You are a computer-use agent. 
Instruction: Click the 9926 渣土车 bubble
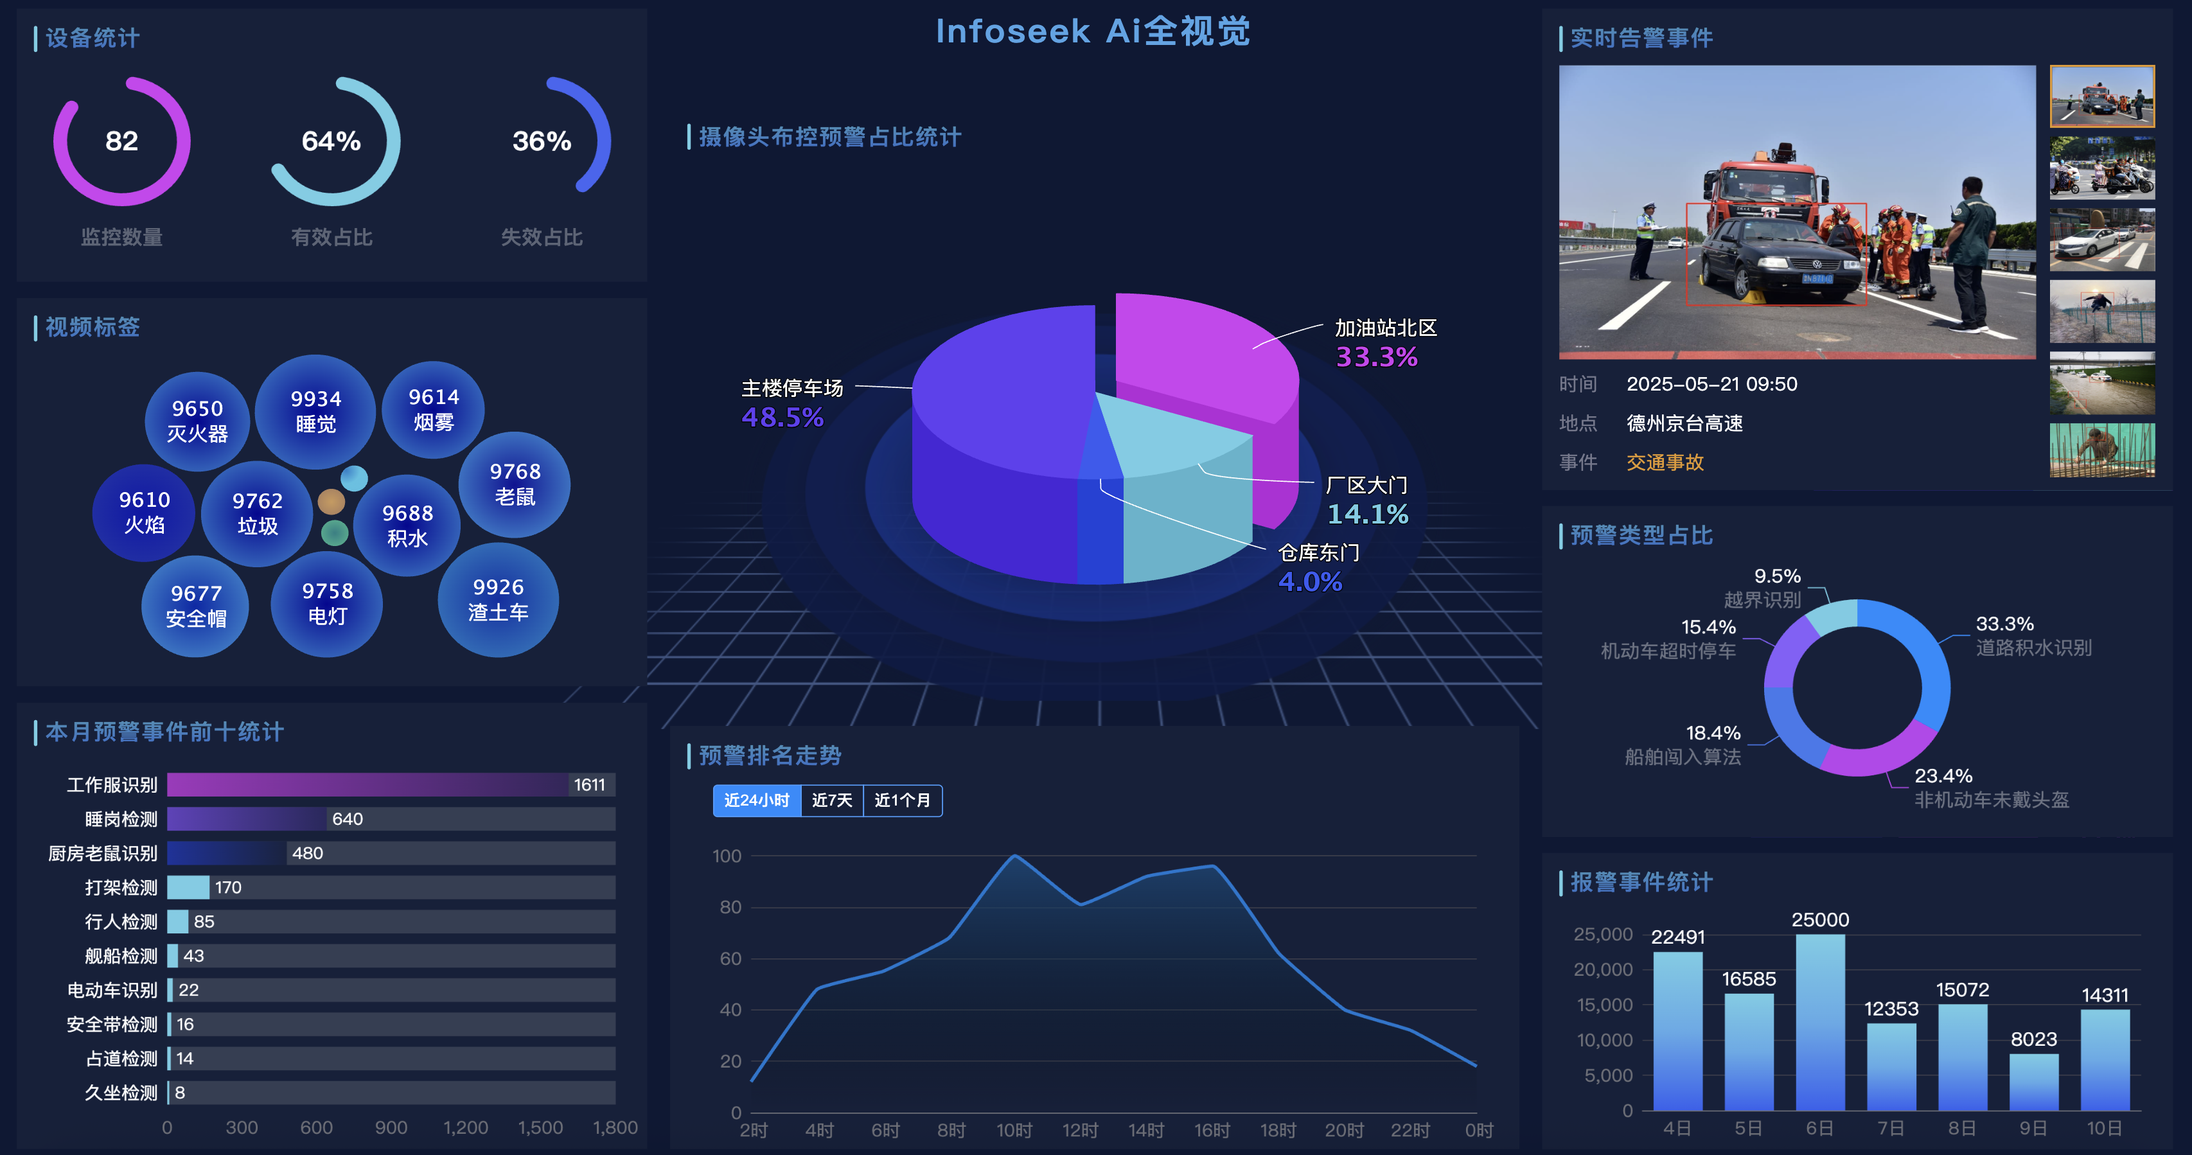[498, 600]
